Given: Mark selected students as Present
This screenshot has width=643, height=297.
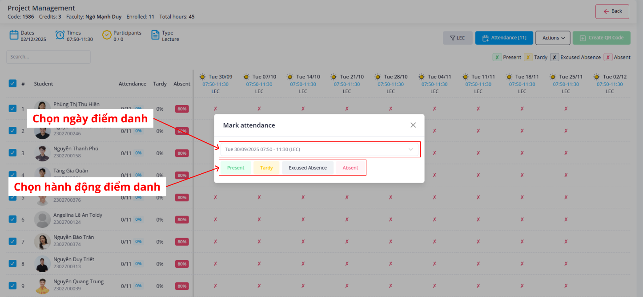Looking at the screenshot, I should (236, 168).
